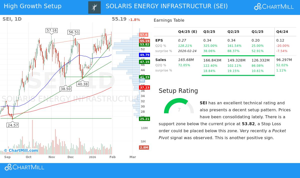Click the SOLARIS ENERGY INFRASTRUCTUR (SEI) title
300x178 pixels.
pyautogui.click(x=167, y=6)
